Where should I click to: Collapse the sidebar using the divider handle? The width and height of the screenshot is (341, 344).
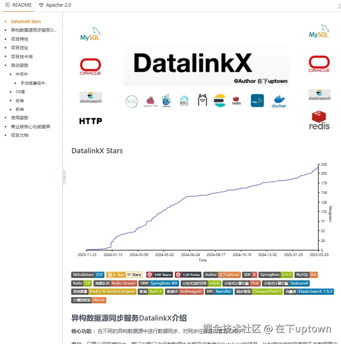click(64, 177)
